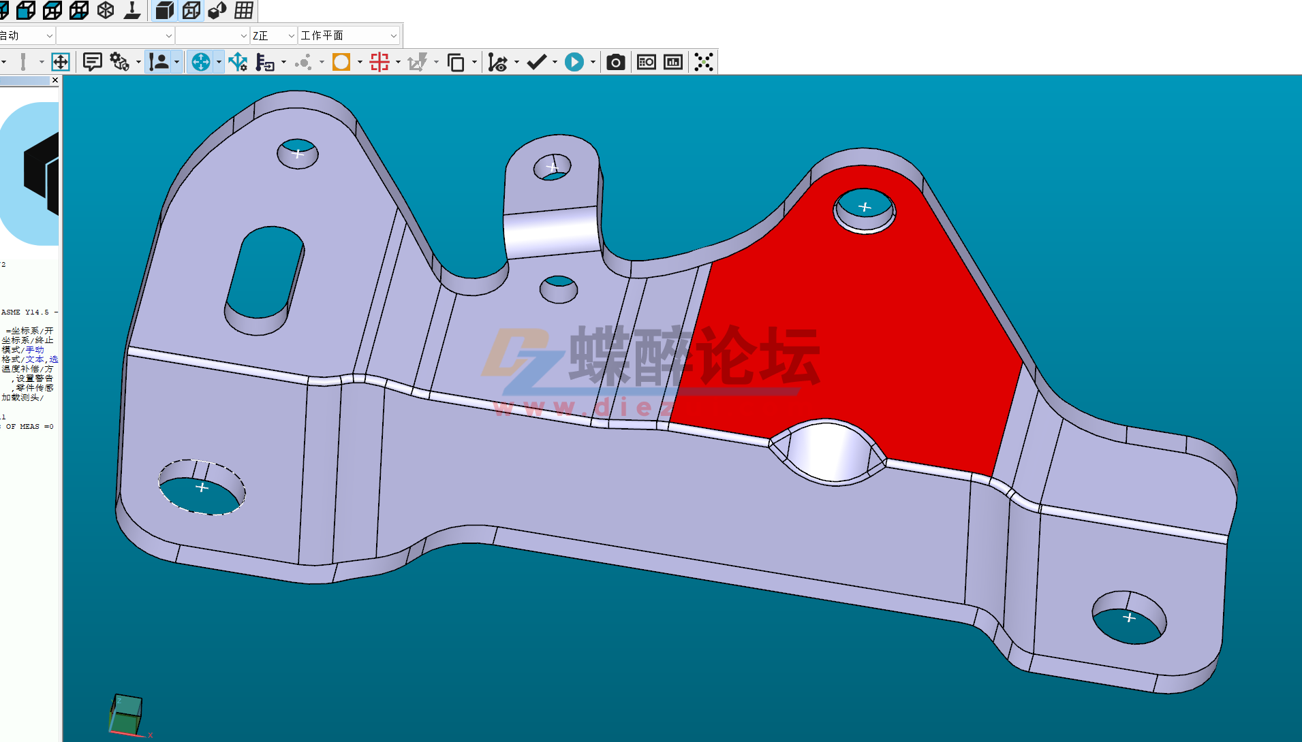Viewport: 1302px width, 742px height.
Task: Open the Z正 axis dropdown
Action: pos(291,35)
